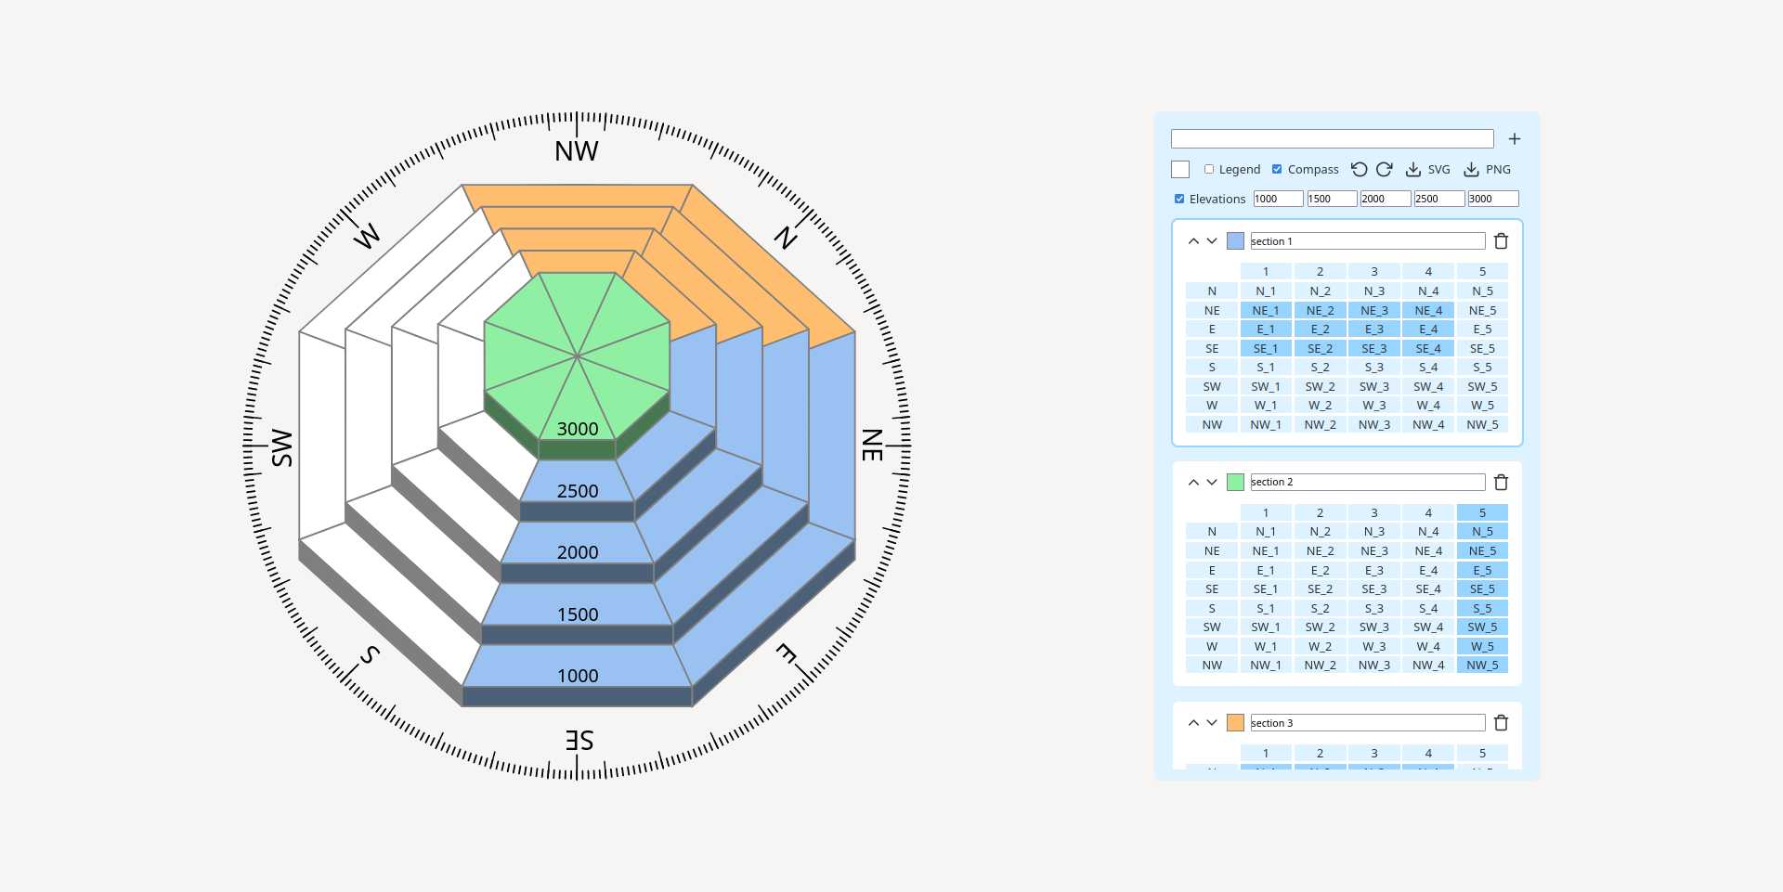Click the section 1 name input field

(x=1367, y=241)
